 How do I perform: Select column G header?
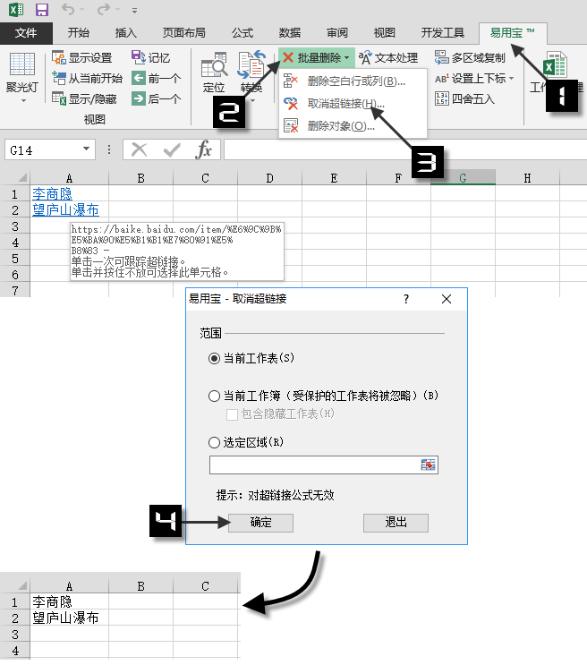[463, 178]
